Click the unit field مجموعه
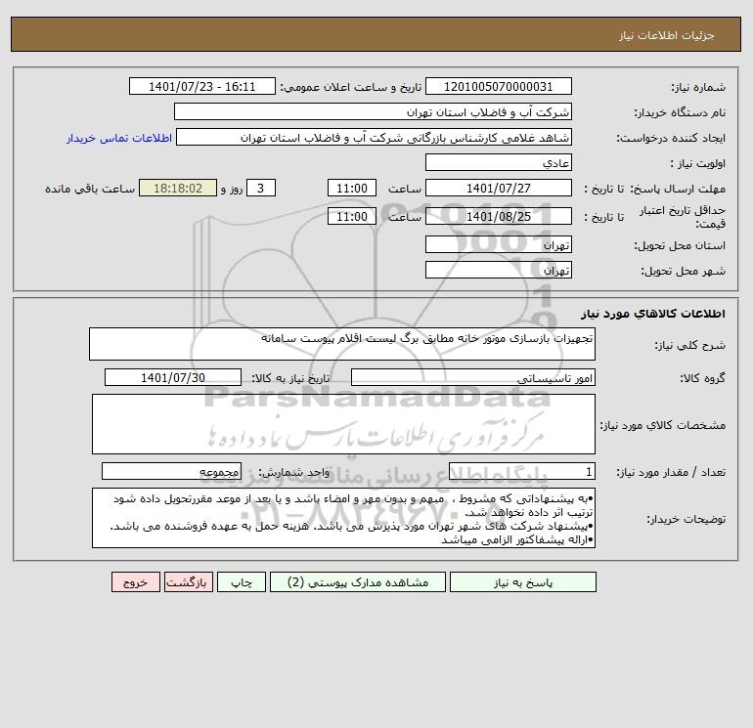This screenshot has width=753, height=728. coord(171,472)
